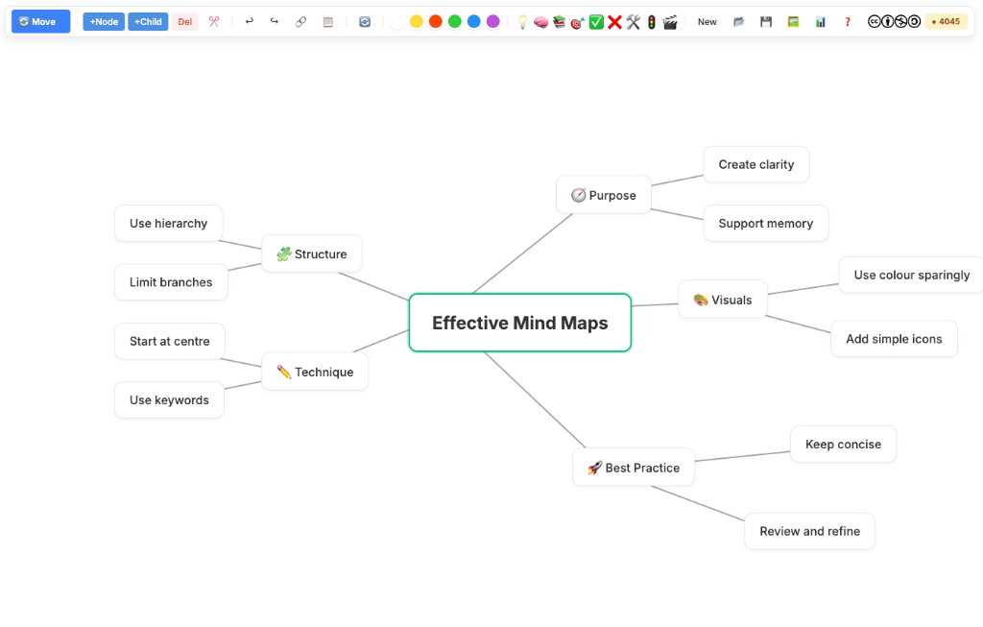This screenshot has width=983, height=627.
Task: Click the sync refresh icon
Action: point(365,20)
